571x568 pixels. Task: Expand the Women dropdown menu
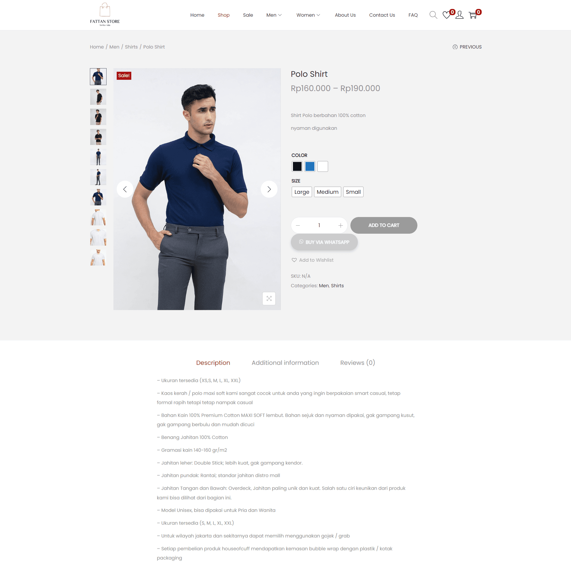point(308,15)
